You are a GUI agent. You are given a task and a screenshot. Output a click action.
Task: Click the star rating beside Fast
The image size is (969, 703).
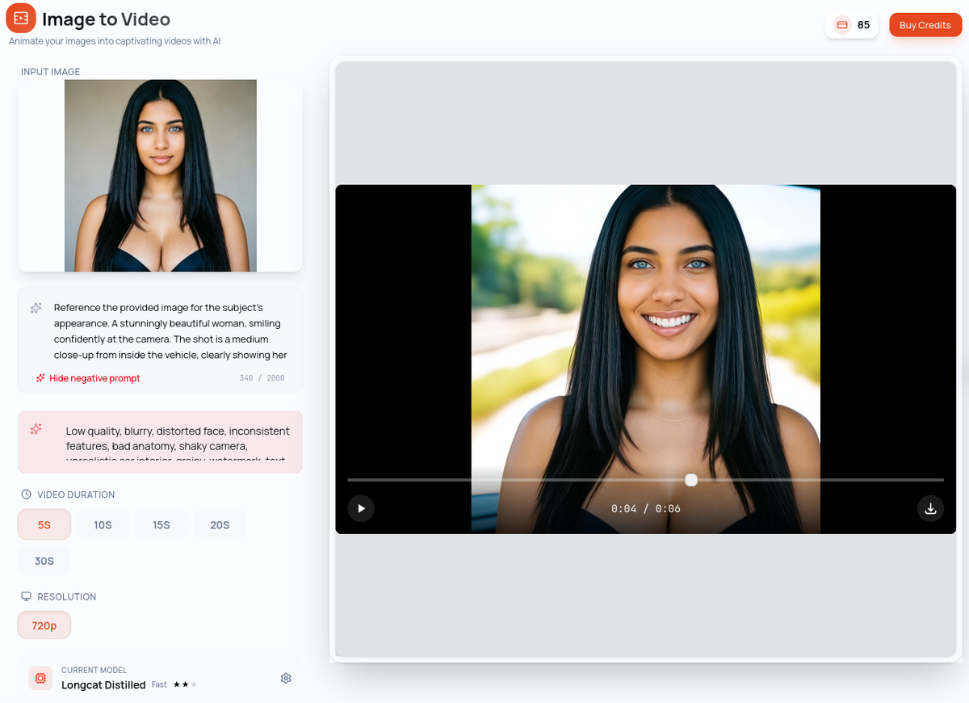pos(185,684)
